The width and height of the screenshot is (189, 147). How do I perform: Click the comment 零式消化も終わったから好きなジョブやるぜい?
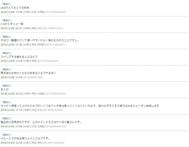[28, 73]
